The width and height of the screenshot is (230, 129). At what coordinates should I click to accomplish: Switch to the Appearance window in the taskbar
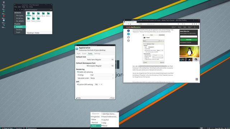point(32,128)
